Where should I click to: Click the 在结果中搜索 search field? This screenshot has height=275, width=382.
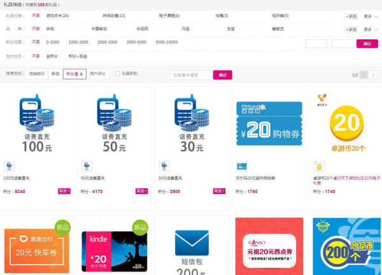click(190, 75)
